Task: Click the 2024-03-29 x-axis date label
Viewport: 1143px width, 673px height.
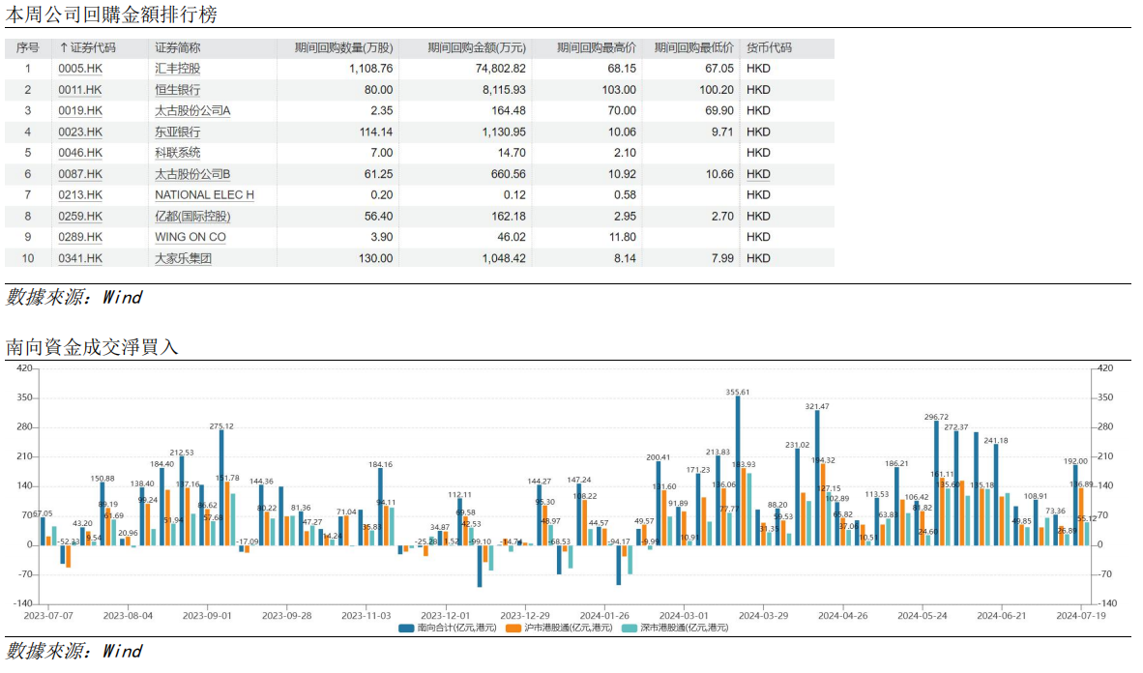Action: coord(763,616)
